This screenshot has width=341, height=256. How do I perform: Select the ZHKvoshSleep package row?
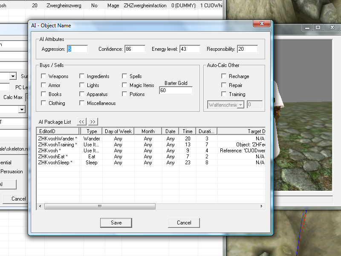tap(55, 163)
